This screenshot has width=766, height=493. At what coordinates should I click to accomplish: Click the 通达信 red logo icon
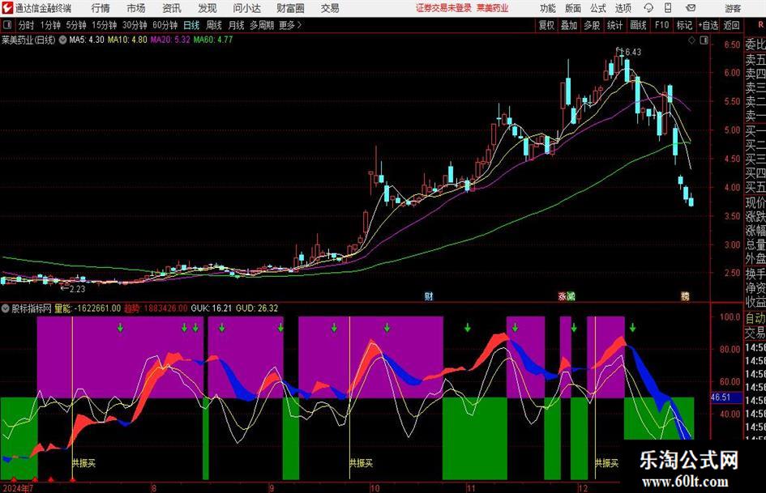click(x=6, y=8)
